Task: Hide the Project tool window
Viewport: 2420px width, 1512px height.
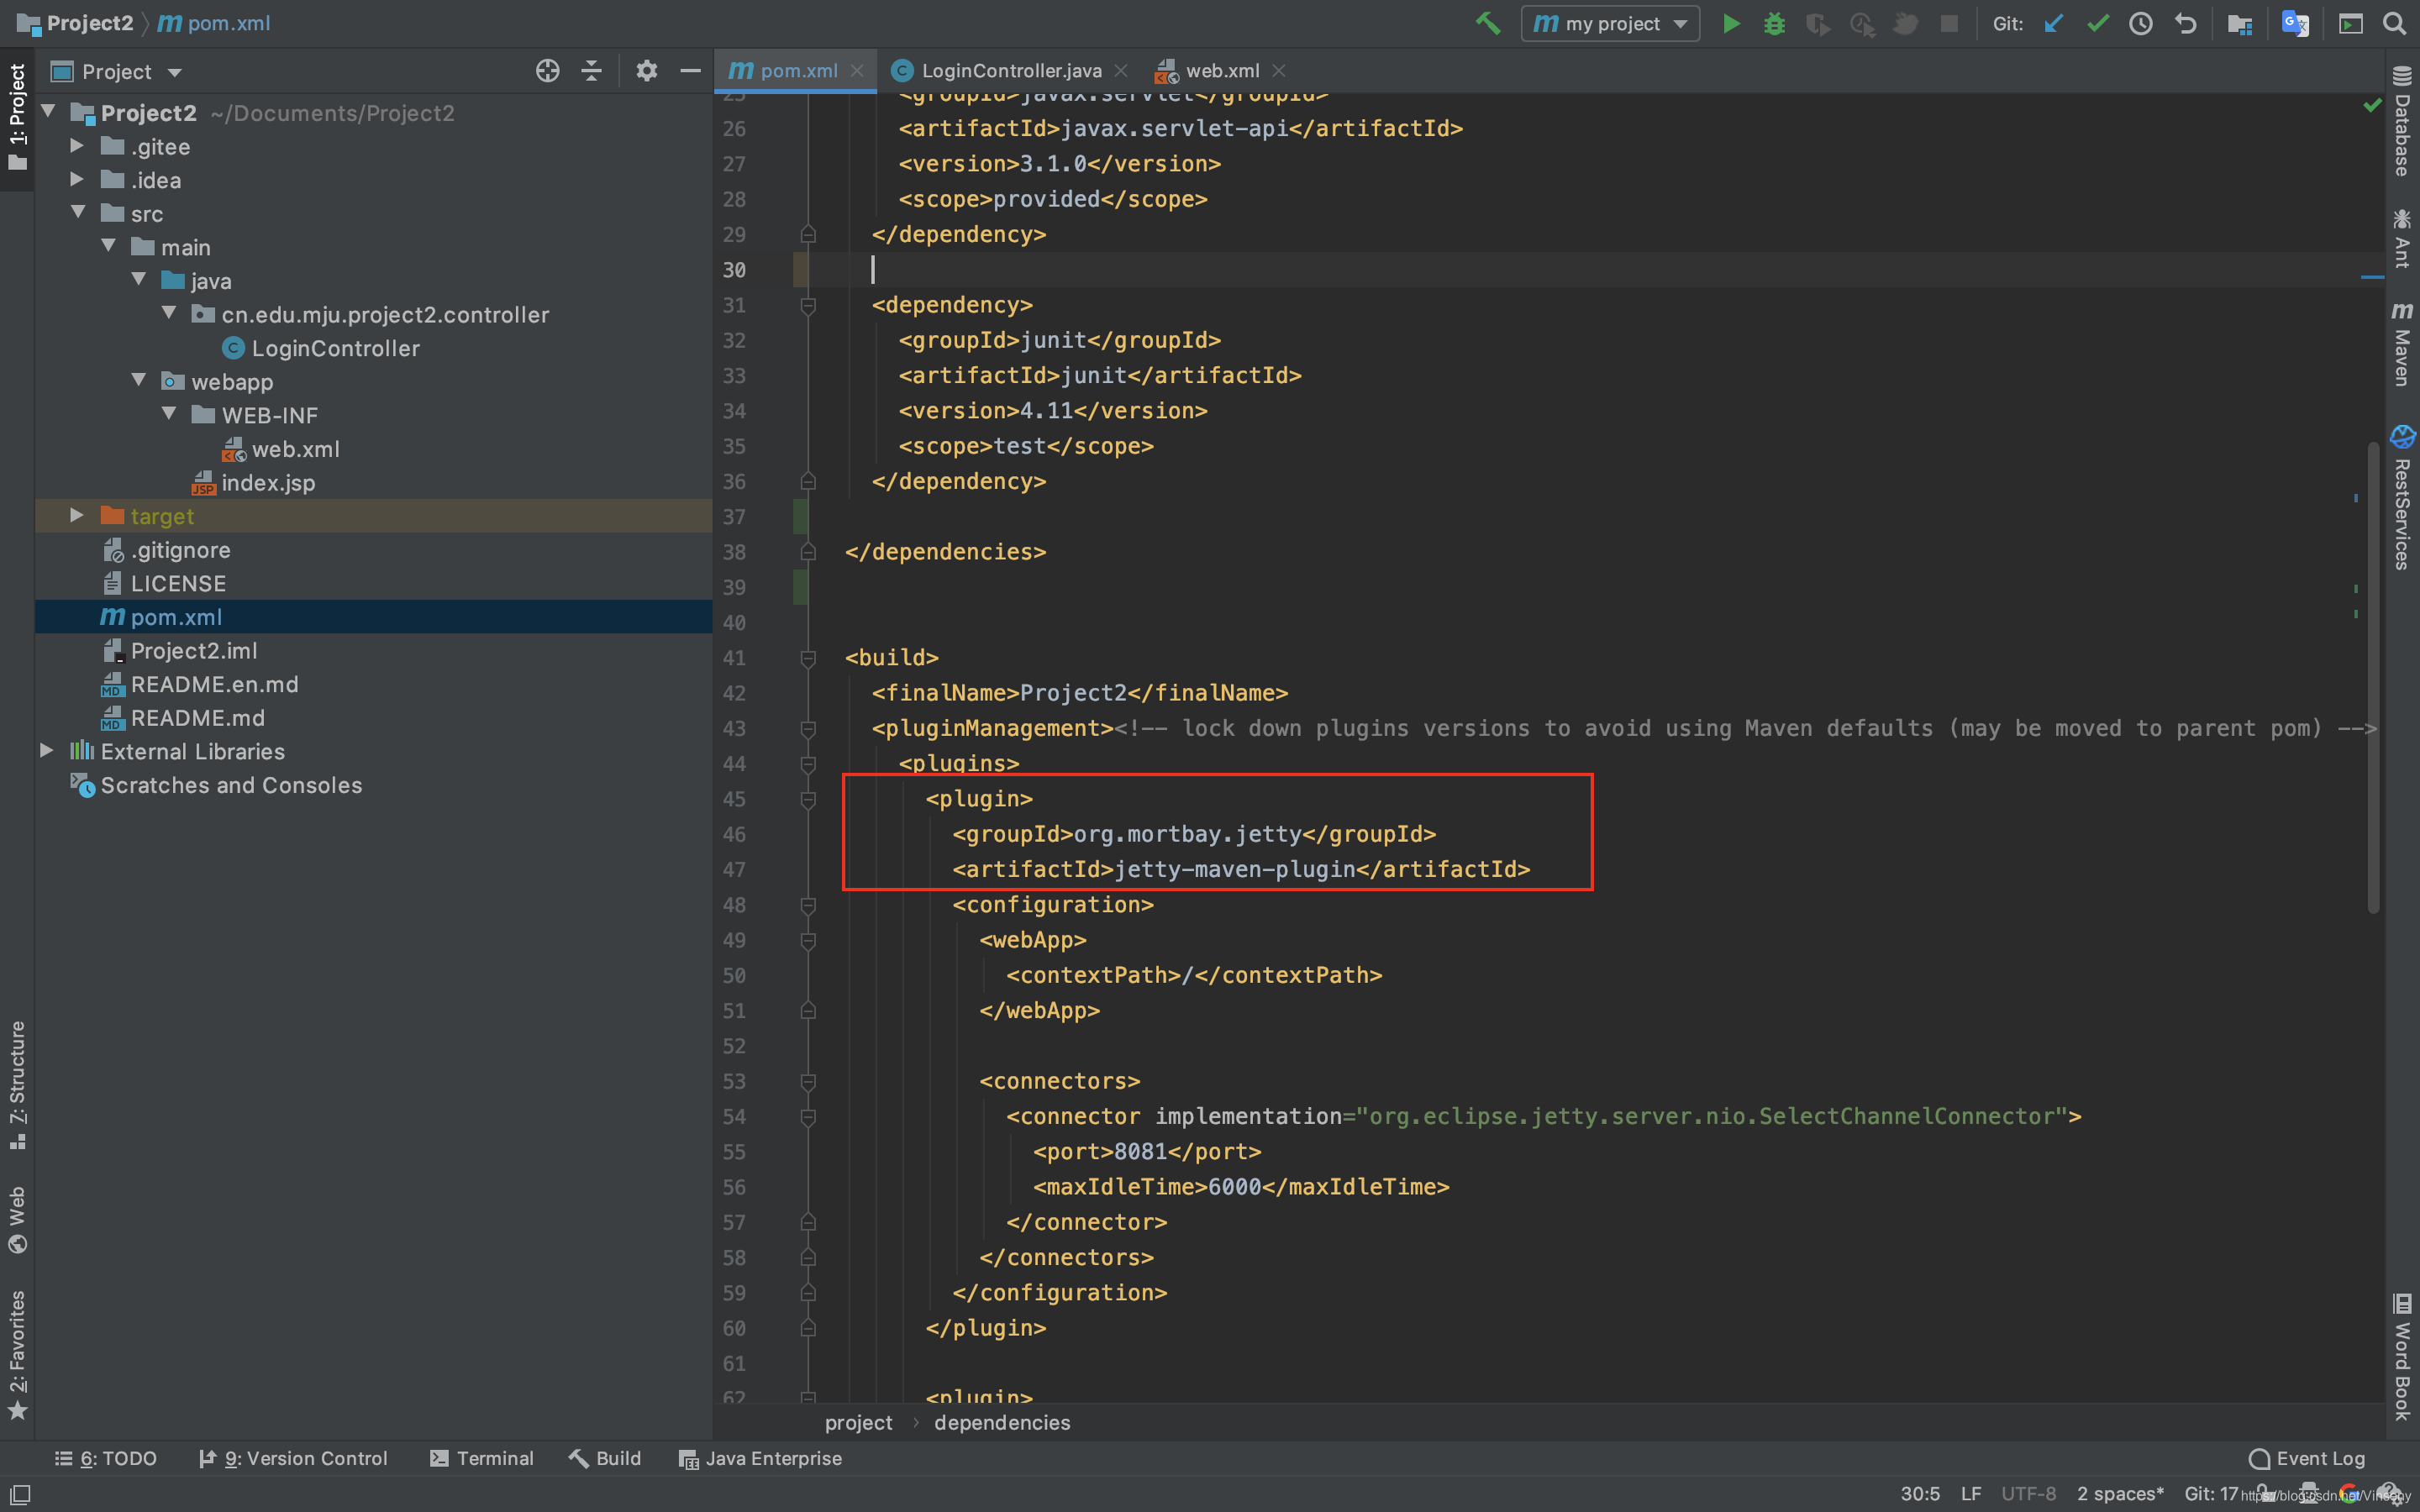Action: pos(690,71)
